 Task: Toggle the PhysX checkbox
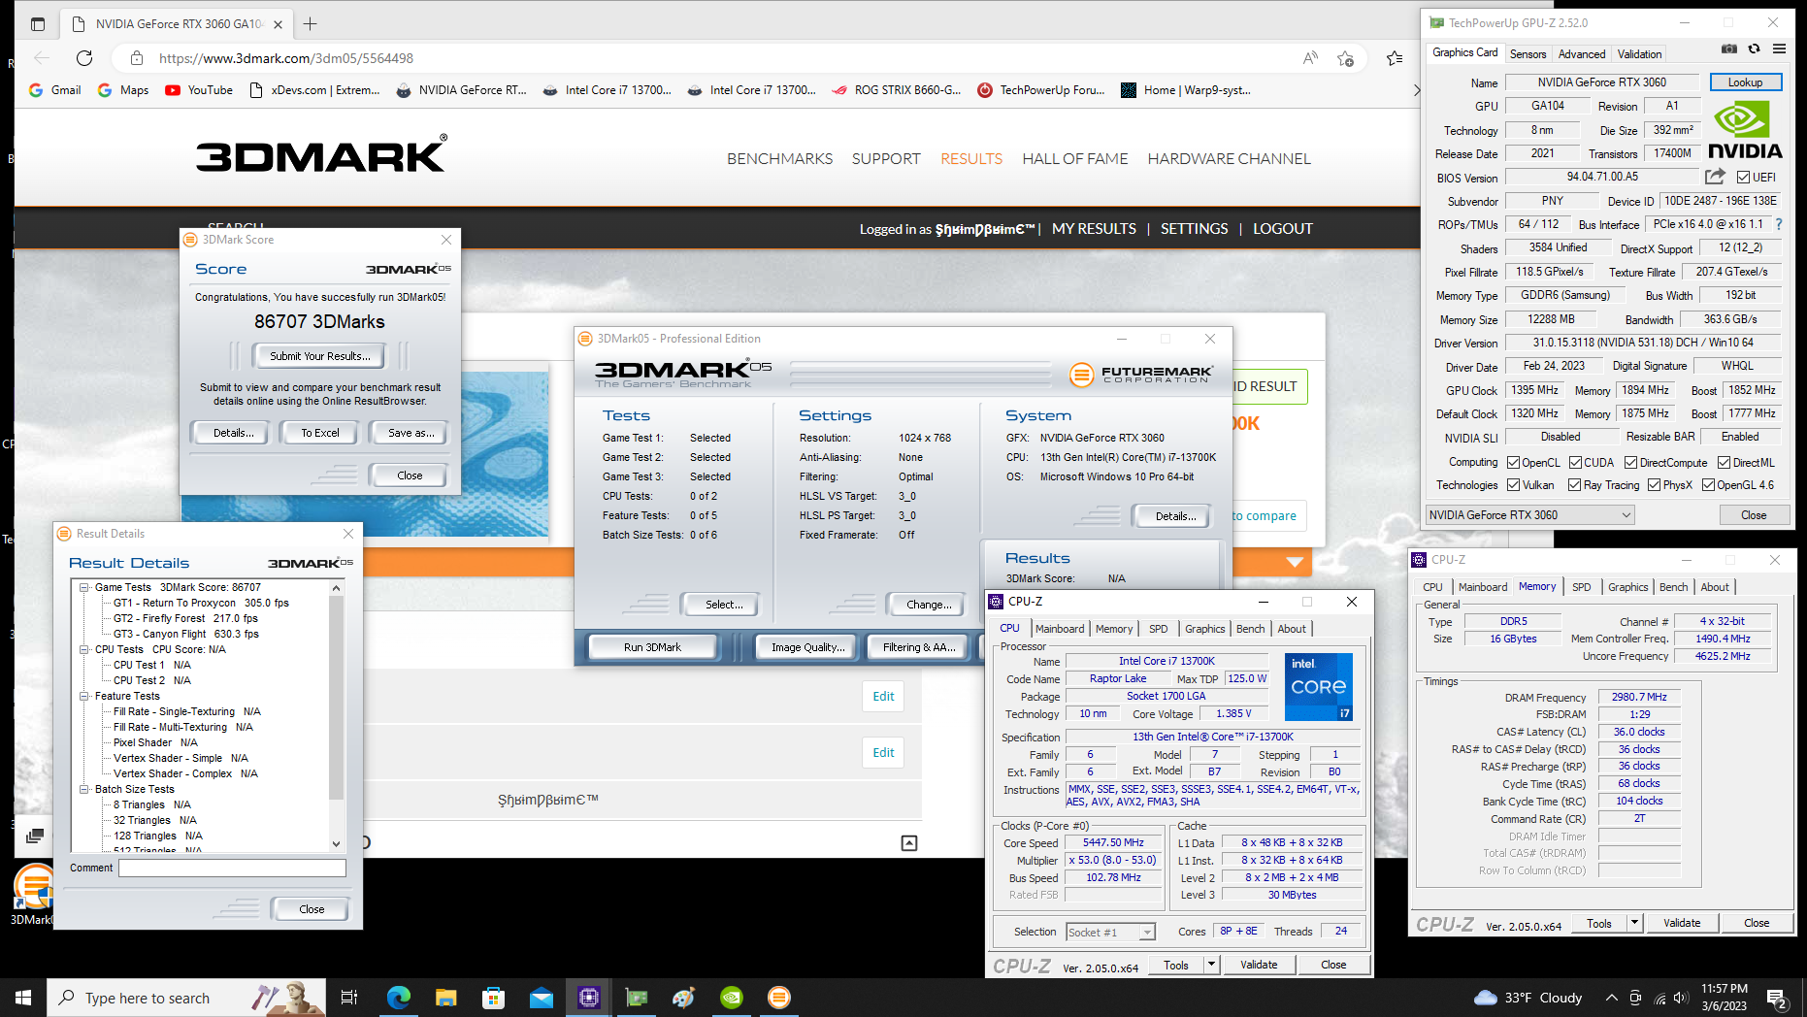click(x=1655, y=485)
